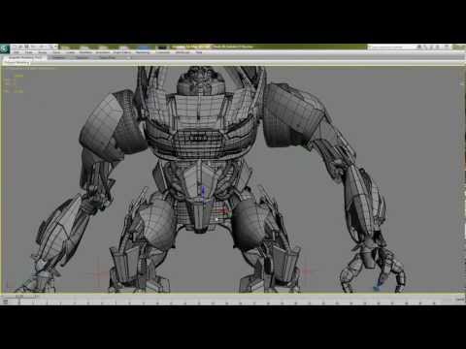Click the time slider handle on the timeline
The width and height of the screenshot is (466, 349).
[19, 296]
